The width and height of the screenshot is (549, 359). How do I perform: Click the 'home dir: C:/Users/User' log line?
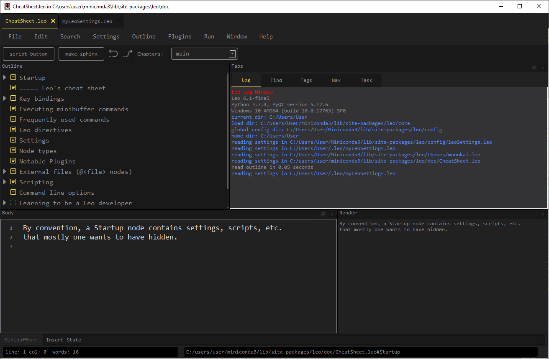[265, 136]
